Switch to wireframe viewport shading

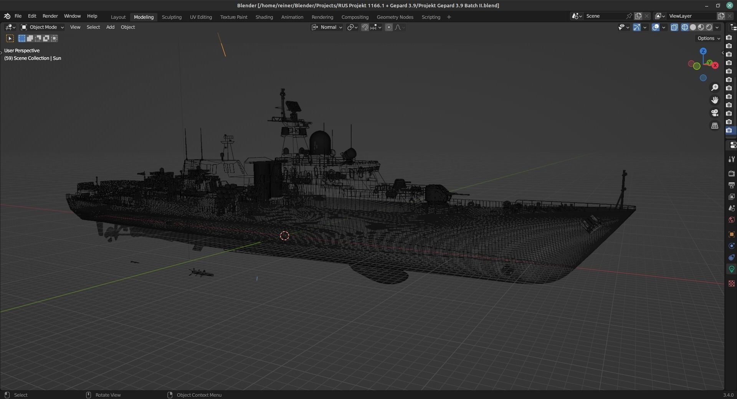pyautogui.click(x=685, y=27)
